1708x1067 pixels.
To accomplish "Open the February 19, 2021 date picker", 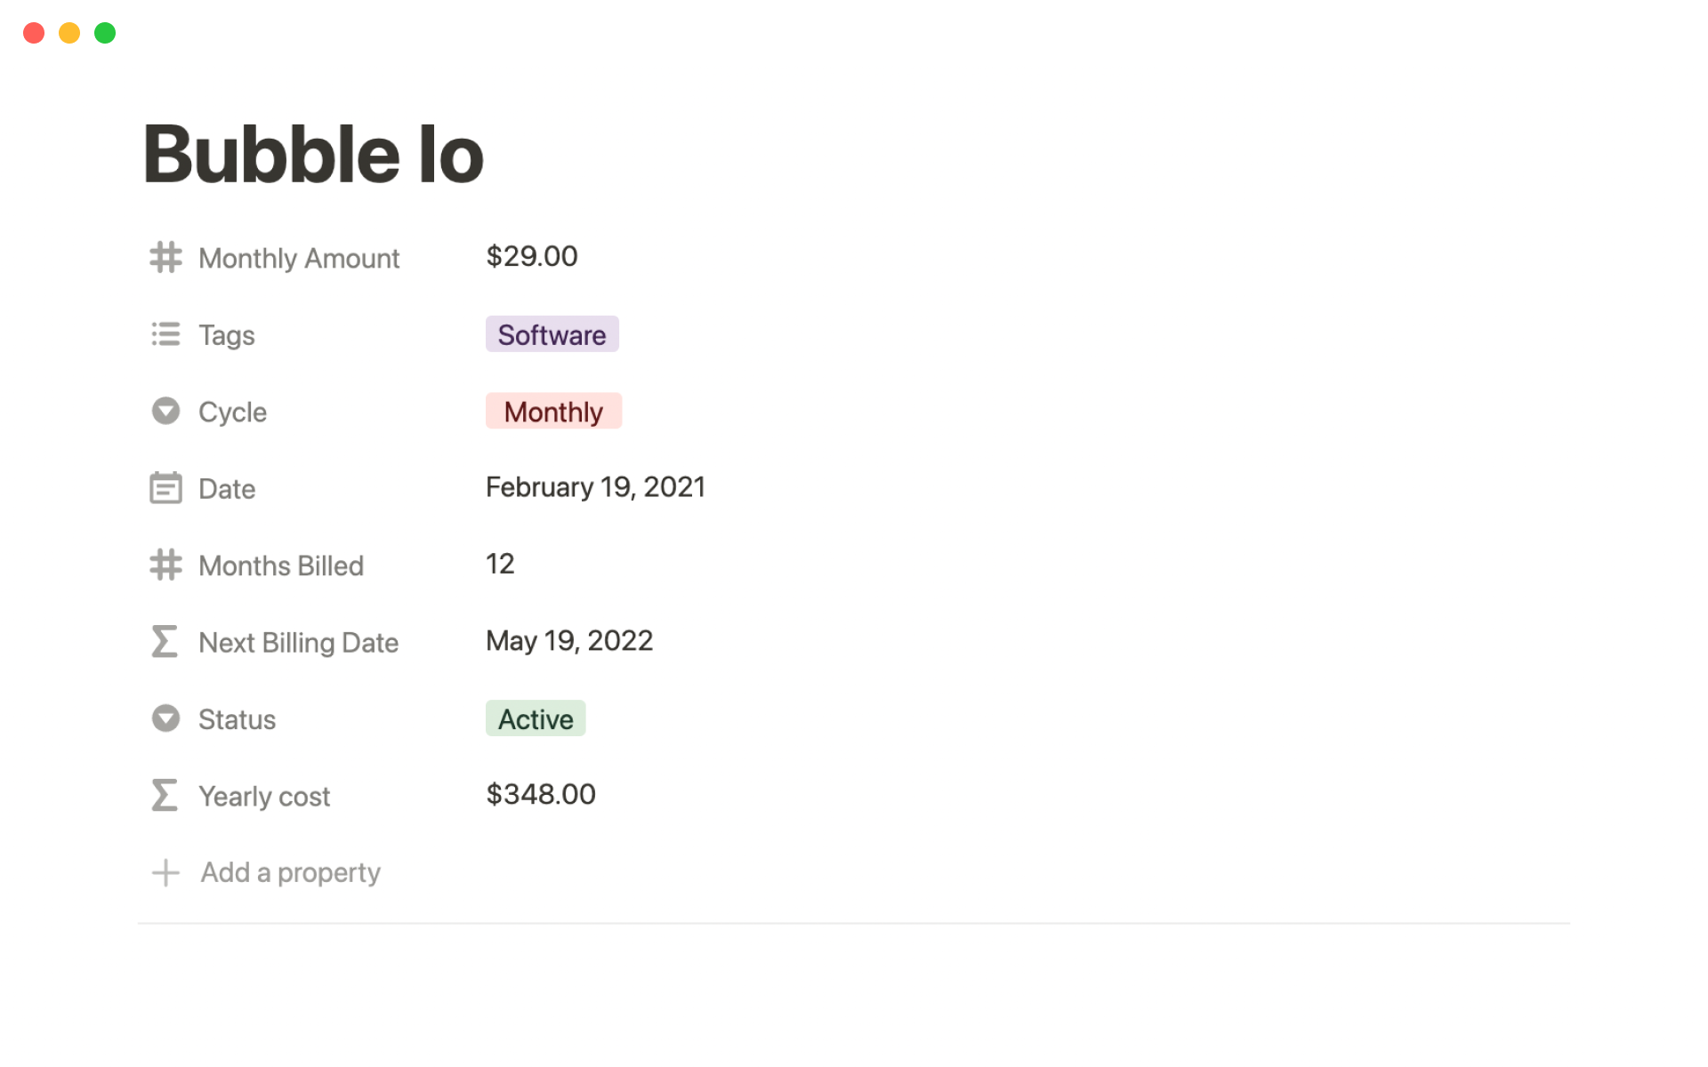I will tap(595, 487).
